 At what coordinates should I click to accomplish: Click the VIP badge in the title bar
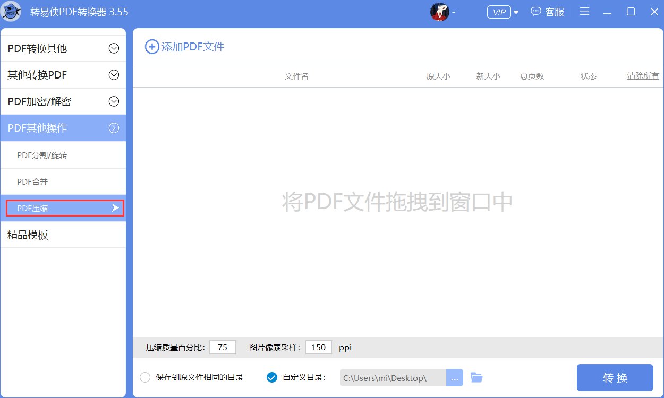click(498, 12)
